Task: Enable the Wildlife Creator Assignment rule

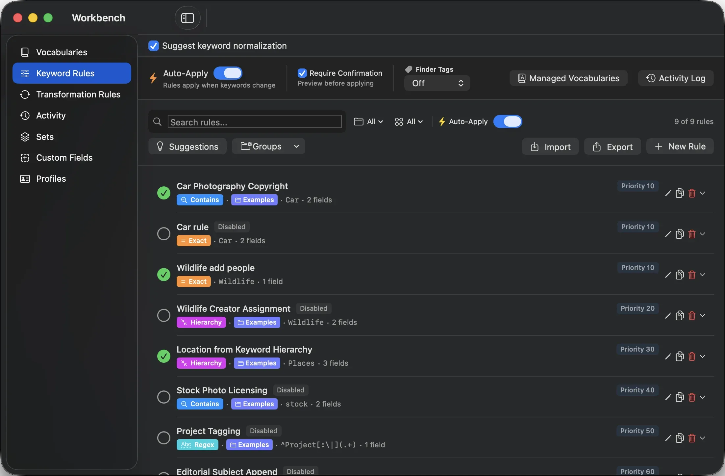Action: coord(163,315)
